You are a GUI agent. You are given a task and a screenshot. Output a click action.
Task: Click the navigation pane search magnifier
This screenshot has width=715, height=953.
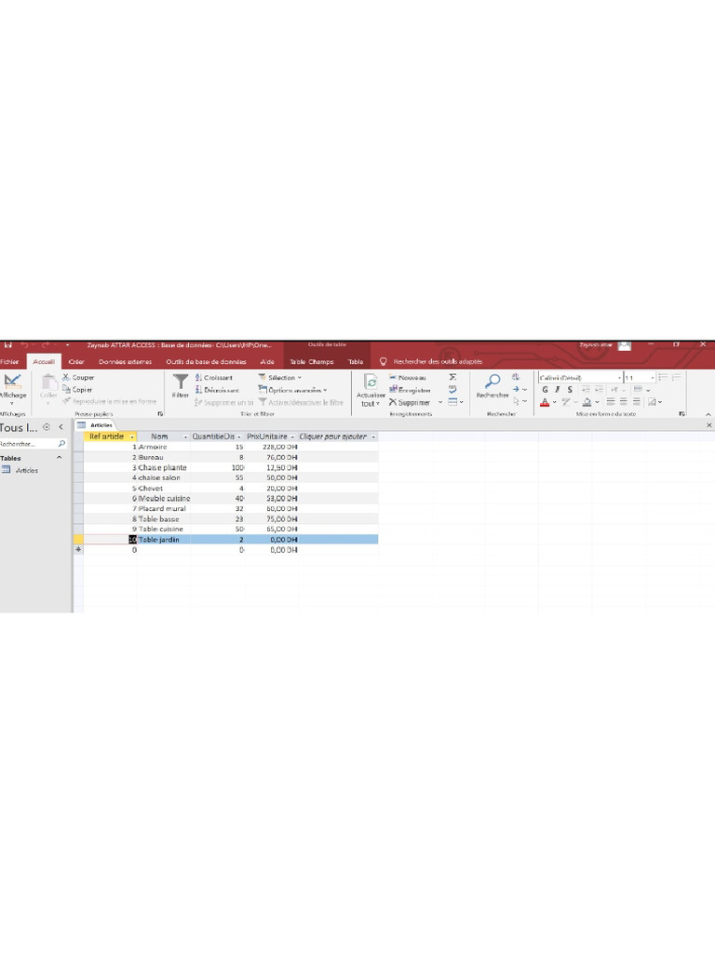point(61,444)
